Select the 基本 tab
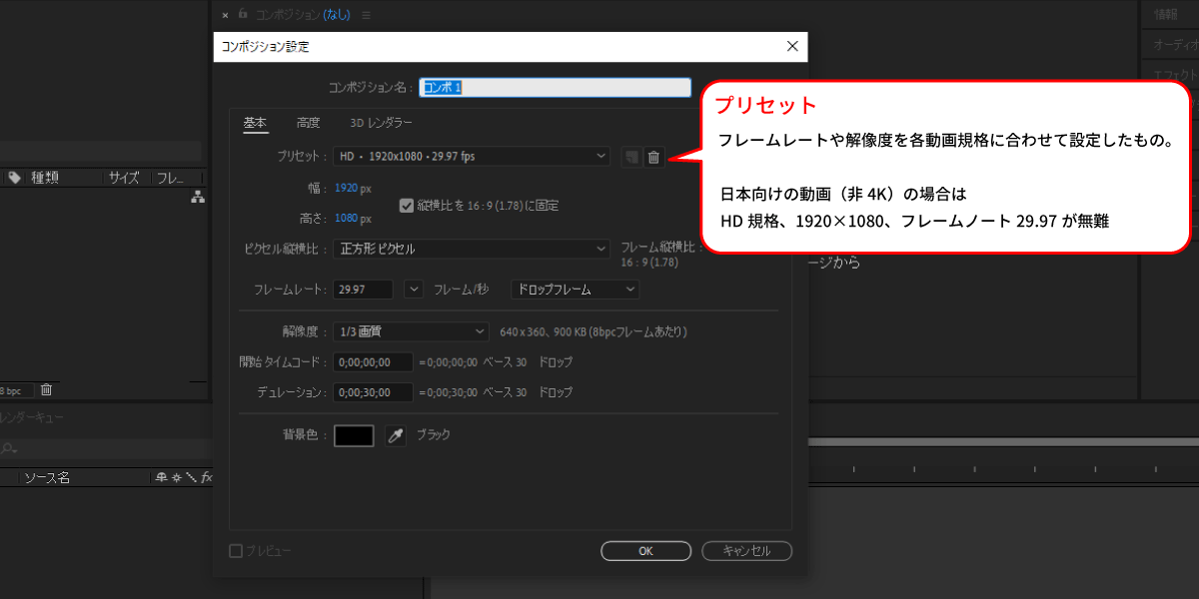 255,123
